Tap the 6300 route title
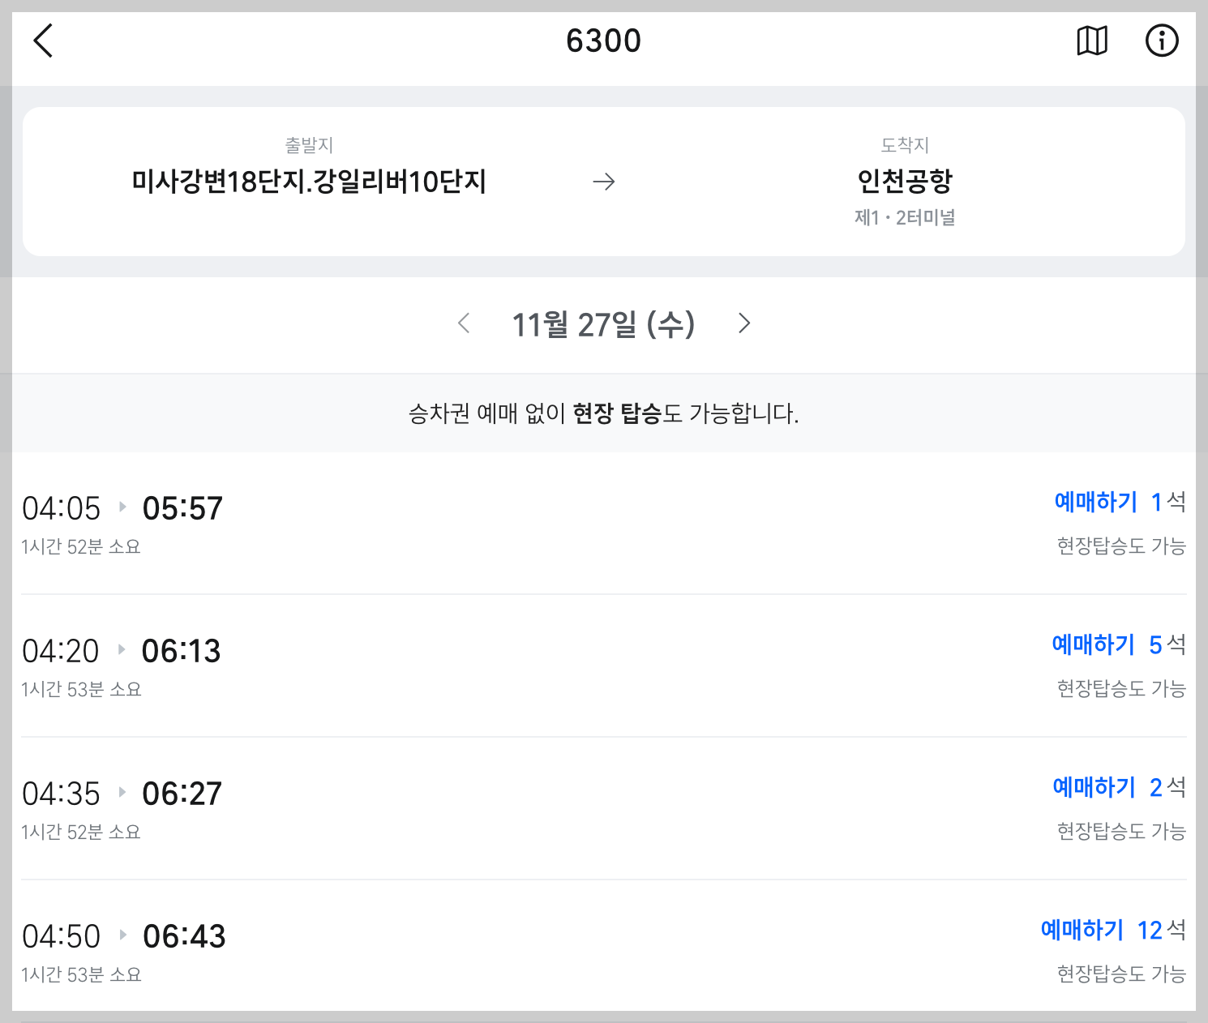This screenshot has width=1208, height=1023. click(605, 41)
